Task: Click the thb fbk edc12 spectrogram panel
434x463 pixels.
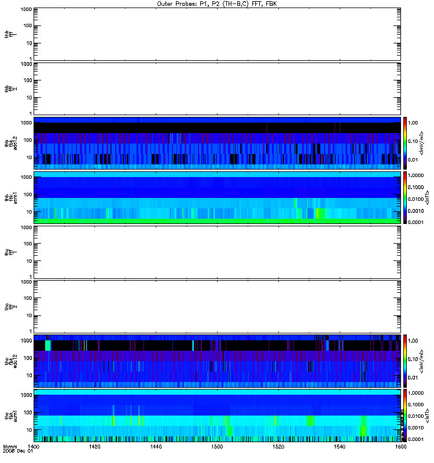Action: coord(218,143)
